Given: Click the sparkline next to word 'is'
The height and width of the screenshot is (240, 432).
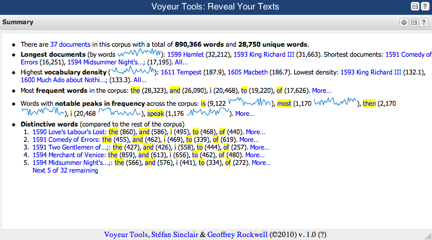Looking at the screenshot, I should pyautogui.click(x=250, y=102).
